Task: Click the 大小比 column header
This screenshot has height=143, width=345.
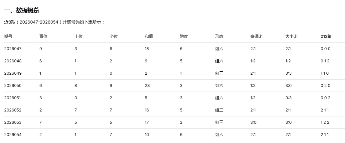Action: pyautogui.click(x=291, y=36)
